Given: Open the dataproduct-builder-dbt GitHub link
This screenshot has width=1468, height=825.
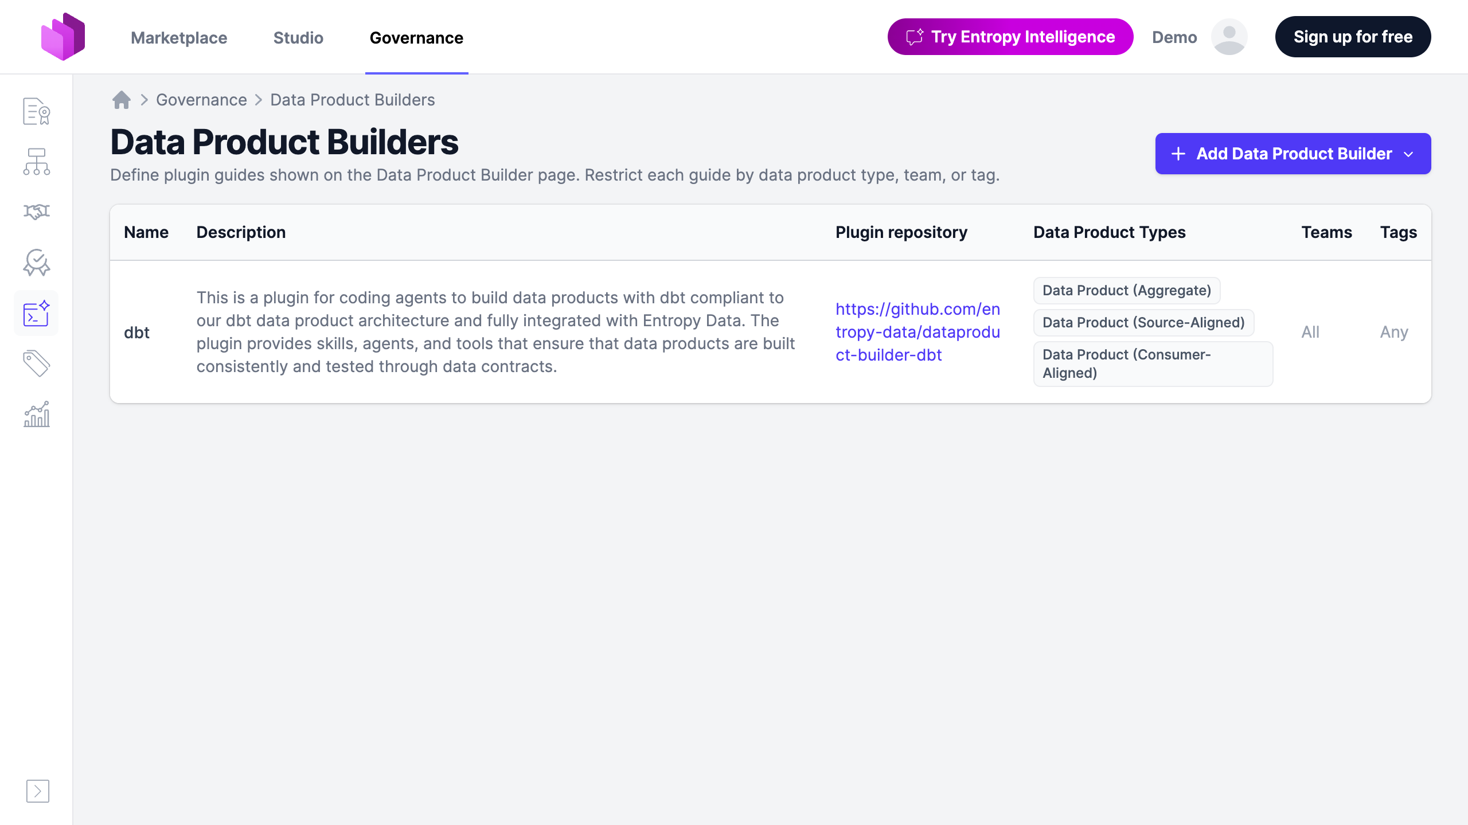Looking at the screenshot, I should click(918, 332).
